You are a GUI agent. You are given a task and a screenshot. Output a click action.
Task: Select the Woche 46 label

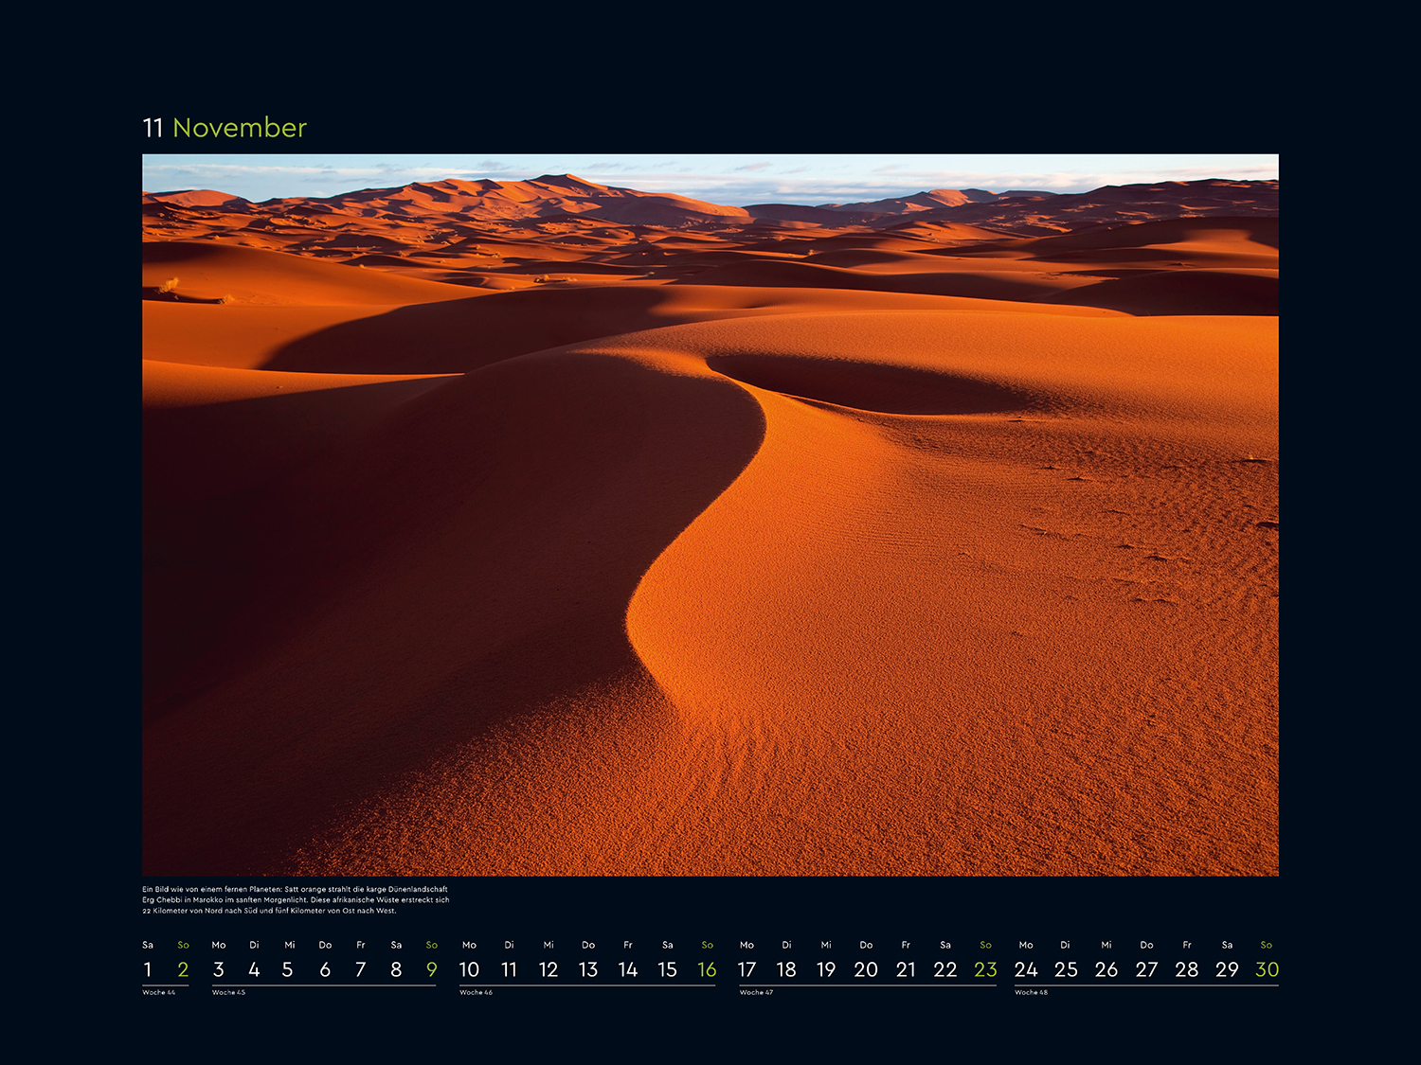(476, 993)
